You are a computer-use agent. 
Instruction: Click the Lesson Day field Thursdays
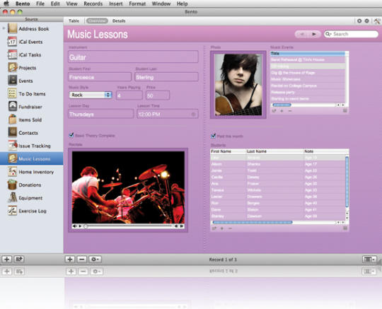tap(101, 114)
